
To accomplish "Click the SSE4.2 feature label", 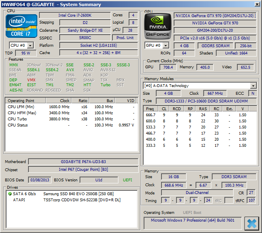I will (52, 70).
